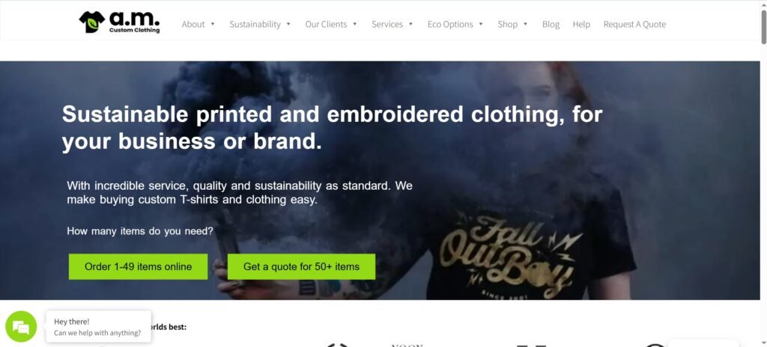This screenshot has height=347, width=767.
Task: Go to Request A Quote page
Action: pyautogui.click(x=634, y=24)
